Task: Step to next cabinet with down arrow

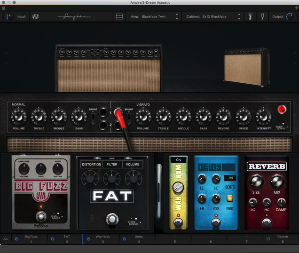Action: point(239,19)
